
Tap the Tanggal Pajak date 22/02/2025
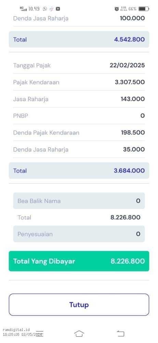[x=127, y=66]
